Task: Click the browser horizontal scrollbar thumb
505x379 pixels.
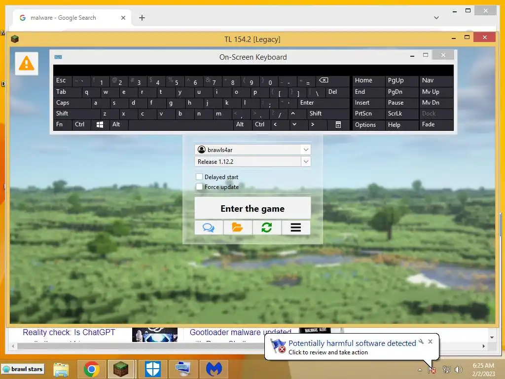Action: [x=142, y=346]
